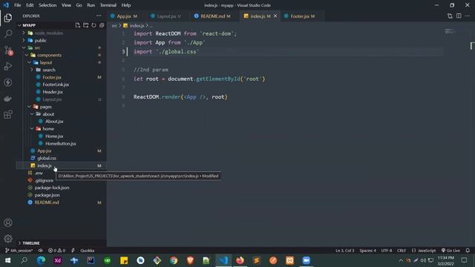Open FooterLink.jsx in the file tree

(56, 85)
